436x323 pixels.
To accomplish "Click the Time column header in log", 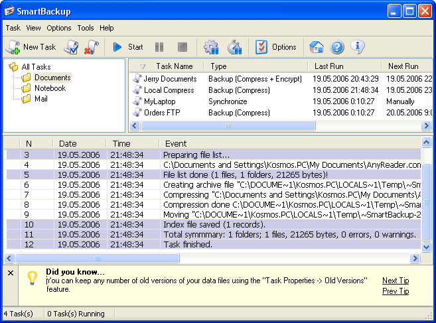I will pyautogui.click(x=121, y=143).
